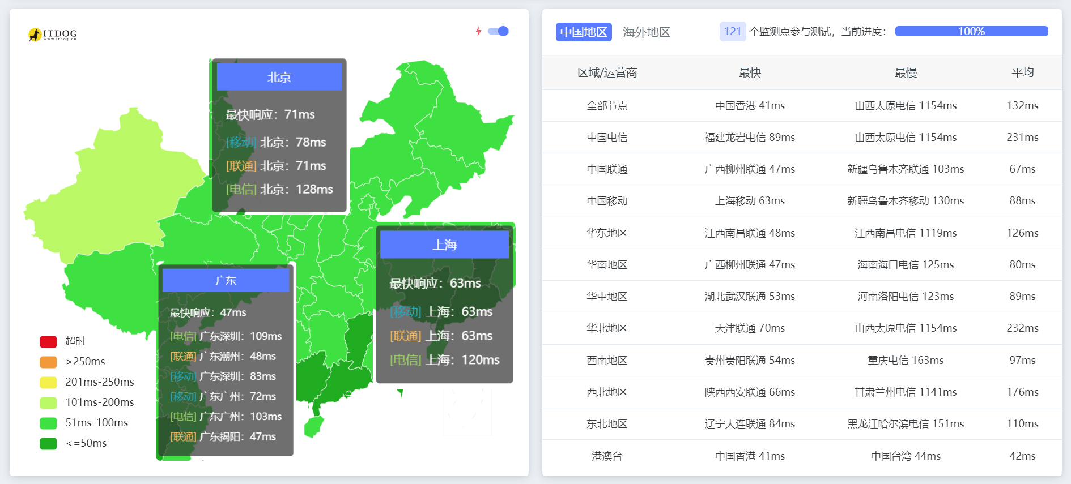
Task: Sort by the 最慢 column header
Action: (x=906, y=72)
